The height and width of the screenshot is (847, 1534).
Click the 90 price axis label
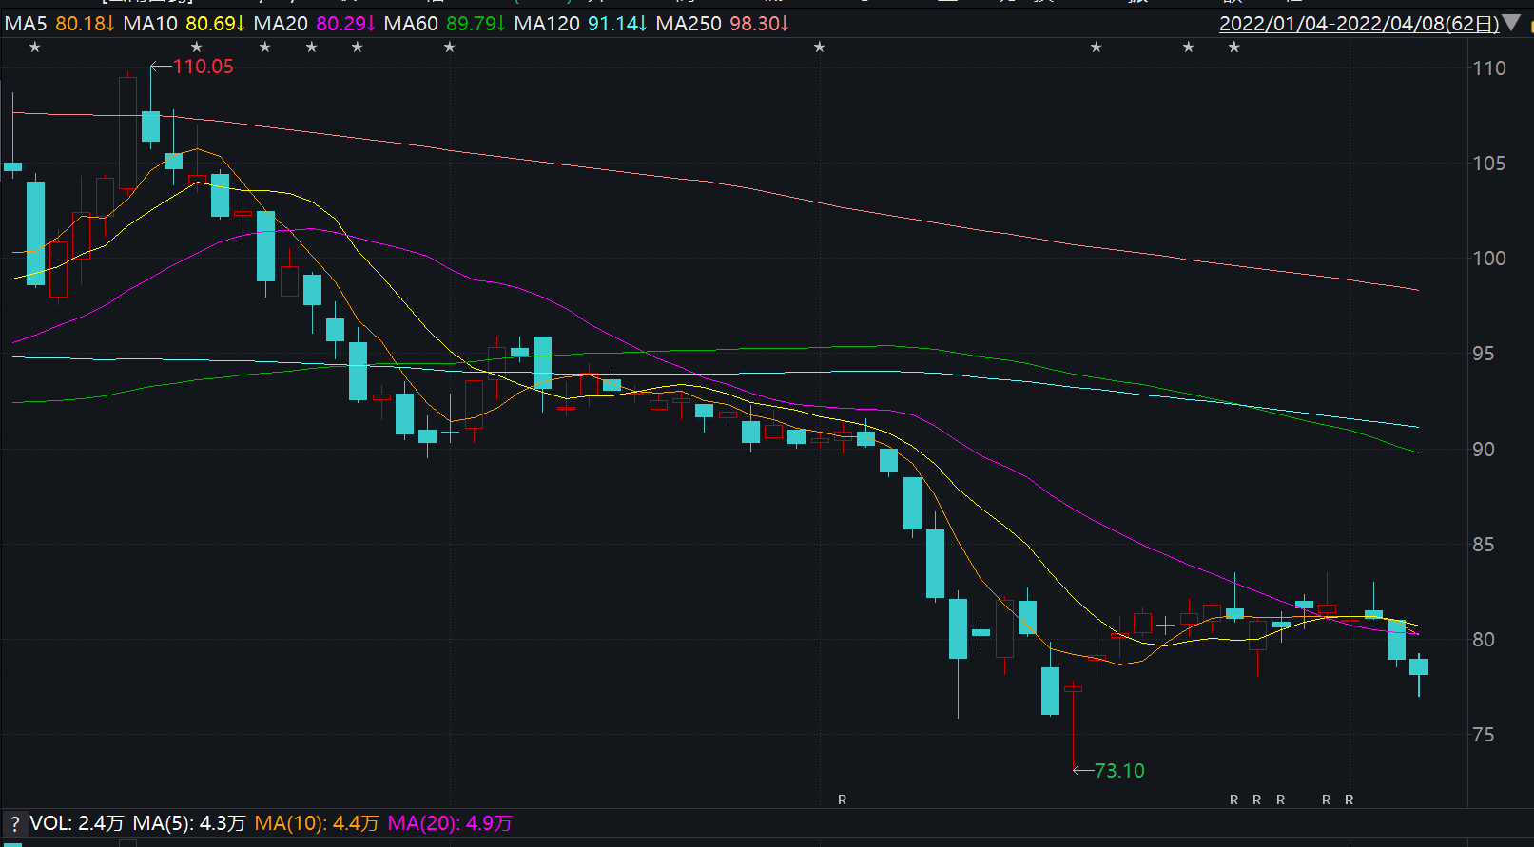tap(1484, 450)
